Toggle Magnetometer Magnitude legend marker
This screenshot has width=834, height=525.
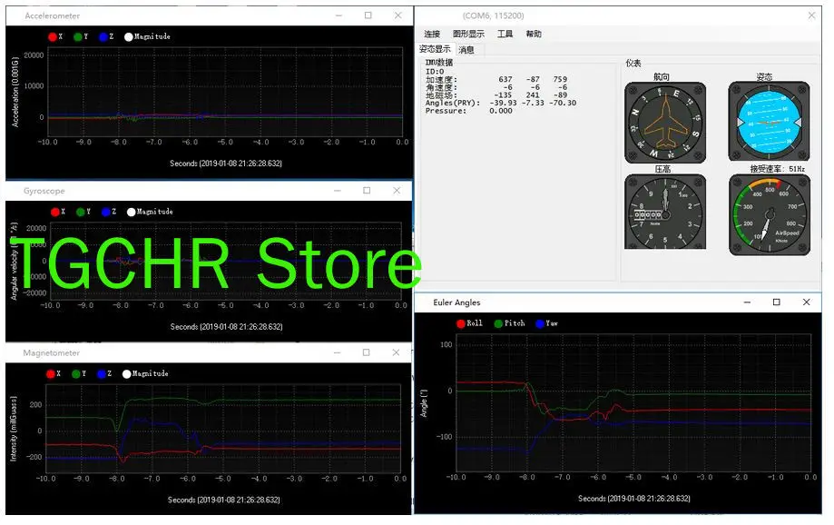pyautogui.click(x=145, y=374)
